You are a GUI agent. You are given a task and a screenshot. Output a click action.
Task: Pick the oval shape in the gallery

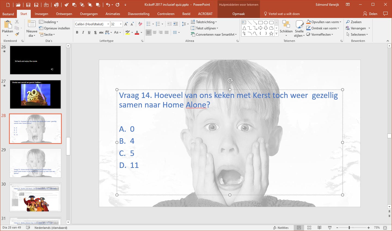point(266,23)
